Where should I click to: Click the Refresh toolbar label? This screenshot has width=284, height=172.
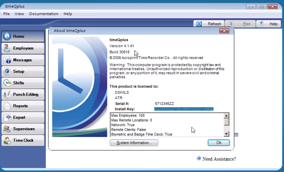(214, 24)
